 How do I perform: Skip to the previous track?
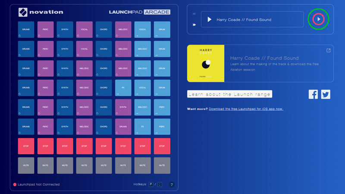[x=194, y=14]
